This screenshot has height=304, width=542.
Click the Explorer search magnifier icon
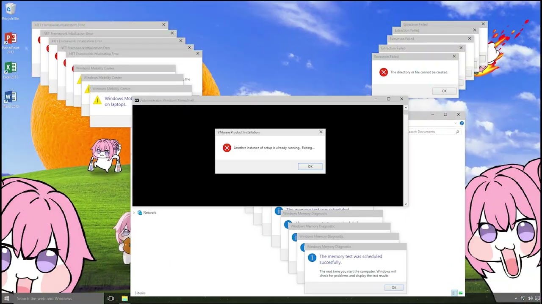point(457,132)
